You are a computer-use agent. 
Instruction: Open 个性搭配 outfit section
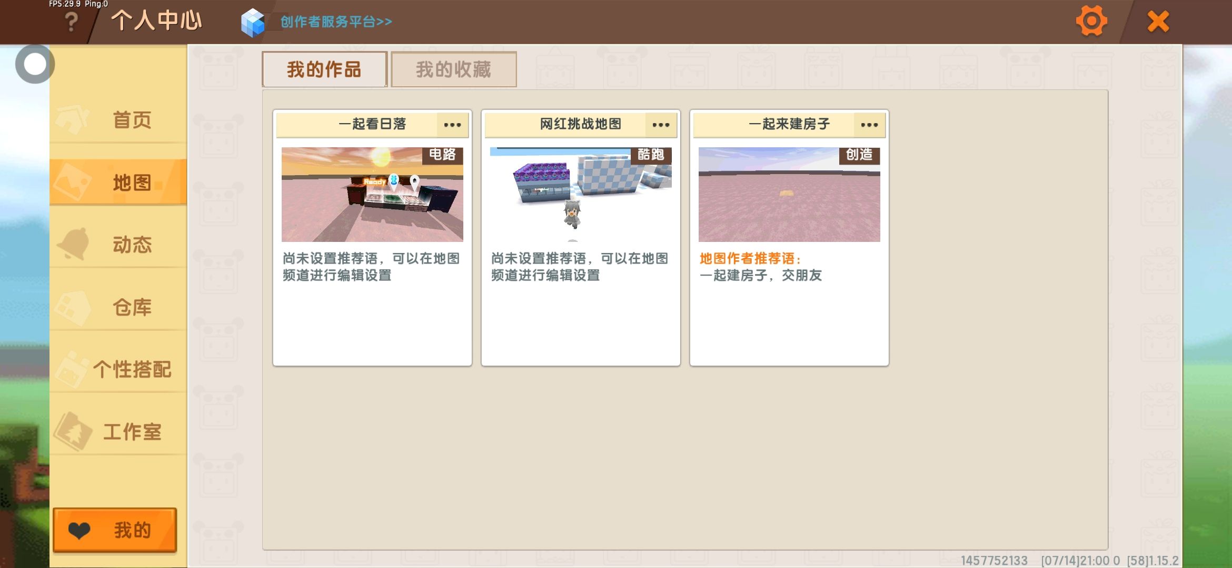(x=119, y=369)
